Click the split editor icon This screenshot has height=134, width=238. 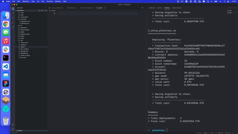tap(142, 8)
